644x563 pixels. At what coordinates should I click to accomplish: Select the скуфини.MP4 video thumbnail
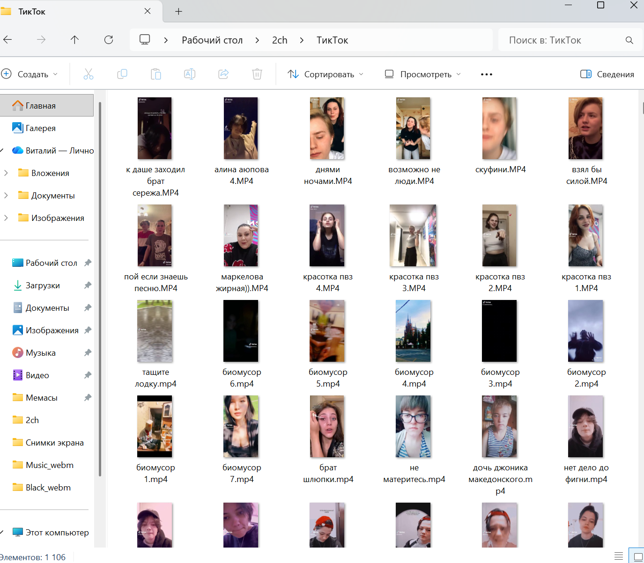(x=500, y=129)
